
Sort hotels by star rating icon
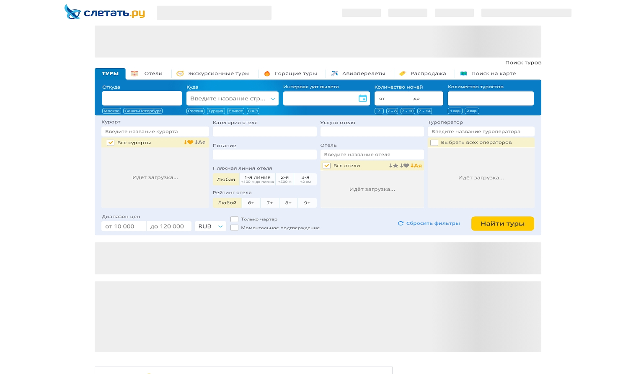(393, 166)
